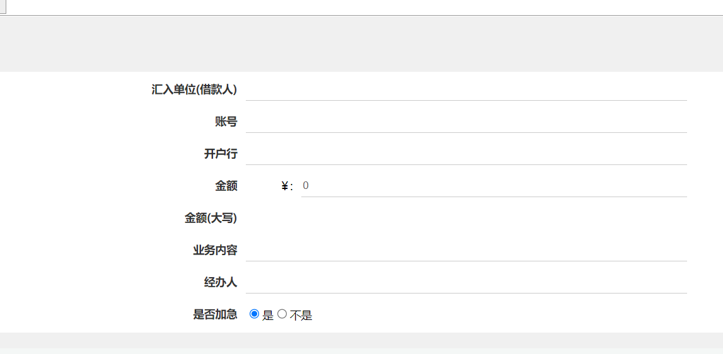
Task: Click the 汇入单位(借款人) input field
Action: pos(466,89)
